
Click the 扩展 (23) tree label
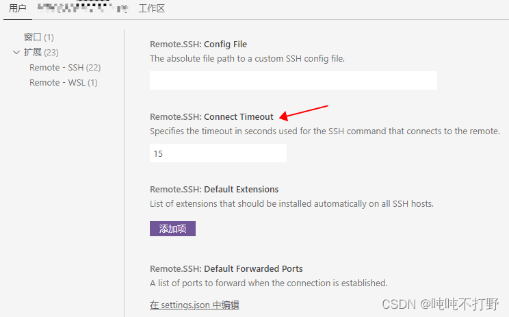[x=41, y=52]
